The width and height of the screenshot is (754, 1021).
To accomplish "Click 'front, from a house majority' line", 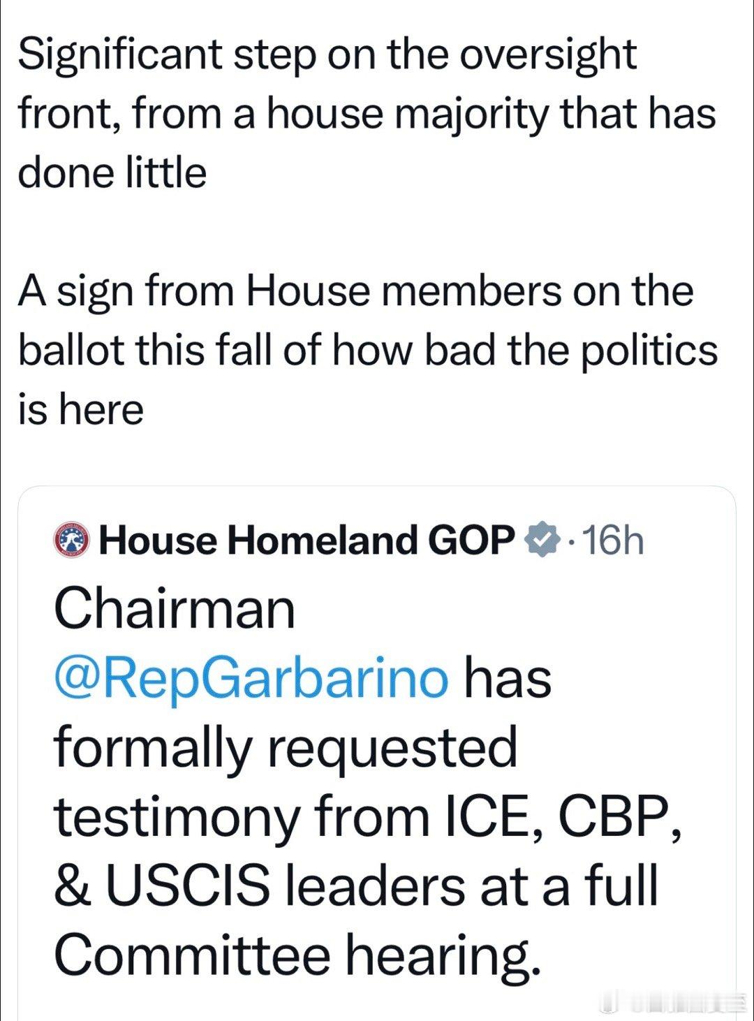I will 367,114.
